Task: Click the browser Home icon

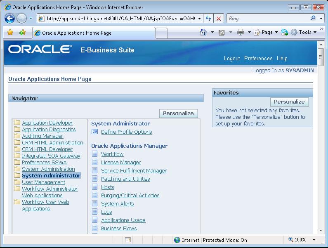Action: pyautogui.click(x=203, y=32)
